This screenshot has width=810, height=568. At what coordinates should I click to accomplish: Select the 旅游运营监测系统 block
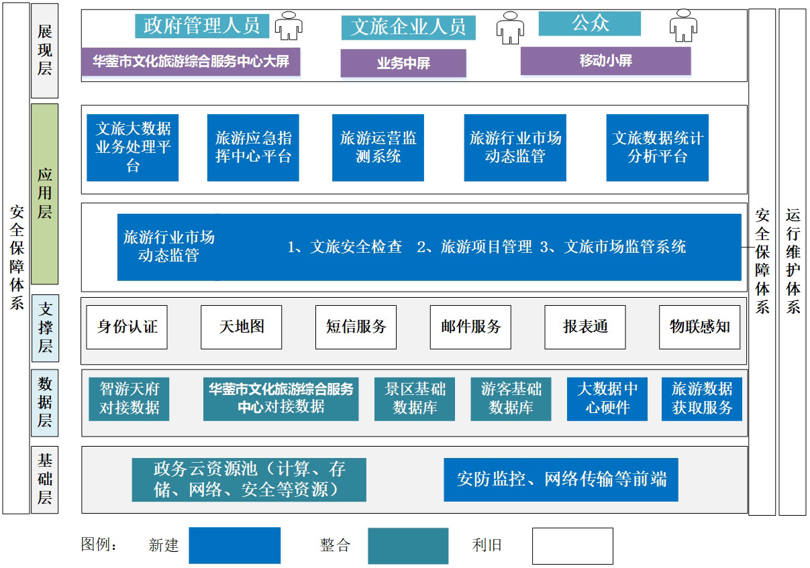[379, 147]
